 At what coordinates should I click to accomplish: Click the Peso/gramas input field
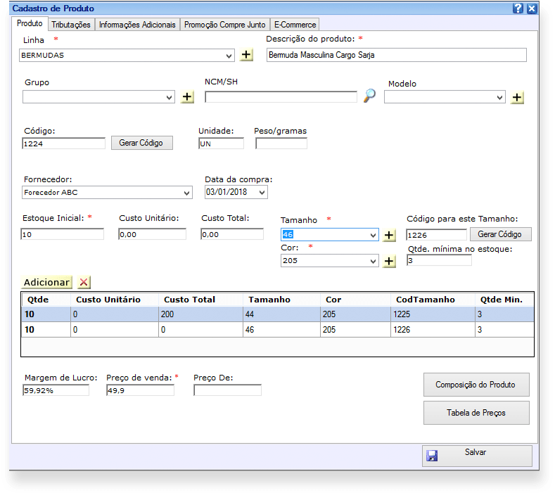(x=281, y=143)
